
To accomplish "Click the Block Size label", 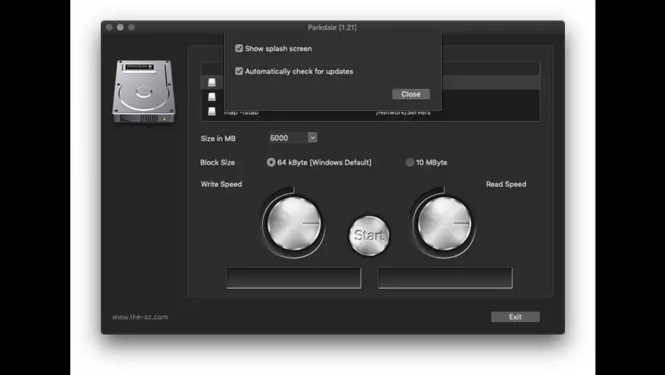I will point(217,162).
